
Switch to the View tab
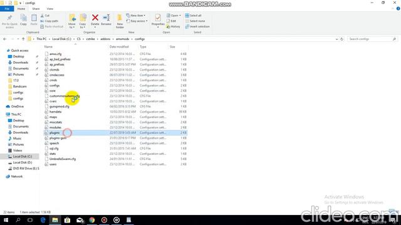50,9
